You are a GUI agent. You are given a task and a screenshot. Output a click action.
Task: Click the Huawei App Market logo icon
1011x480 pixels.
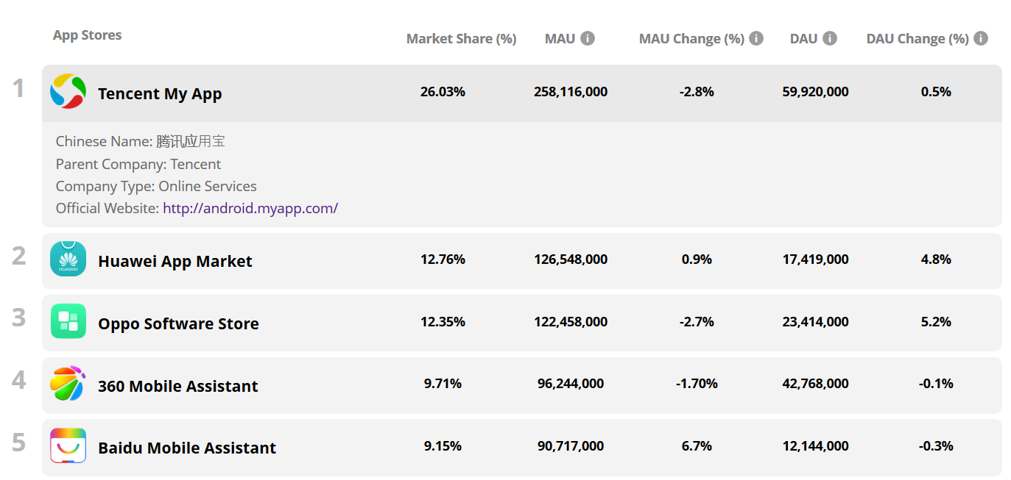(68, 259)
